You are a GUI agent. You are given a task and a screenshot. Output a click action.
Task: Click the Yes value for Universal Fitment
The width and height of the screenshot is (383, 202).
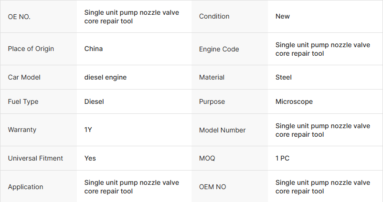(x=90, y=158)
